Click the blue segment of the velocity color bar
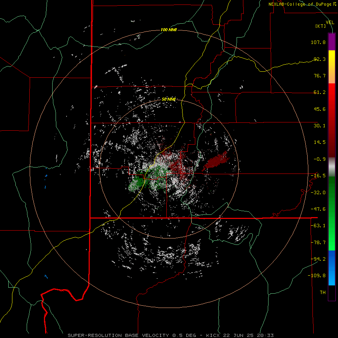 tap(332, 268)
